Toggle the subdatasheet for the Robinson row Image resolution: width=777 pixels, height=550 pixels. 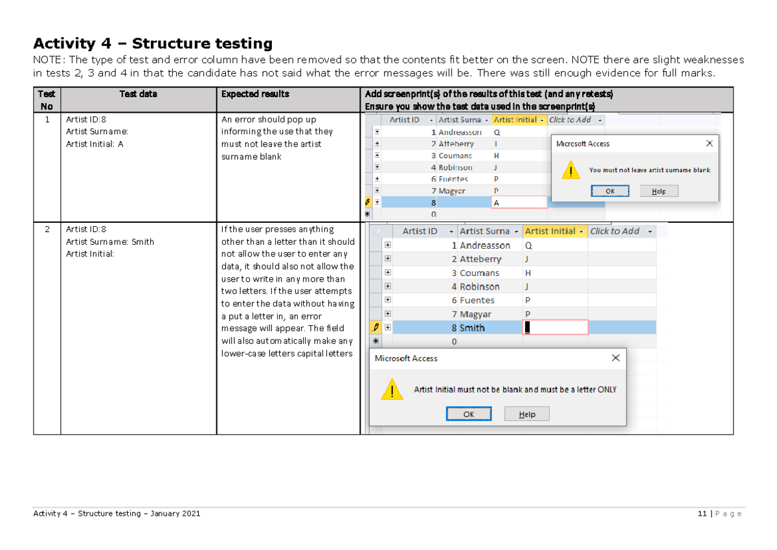click(x=387, y=286)
